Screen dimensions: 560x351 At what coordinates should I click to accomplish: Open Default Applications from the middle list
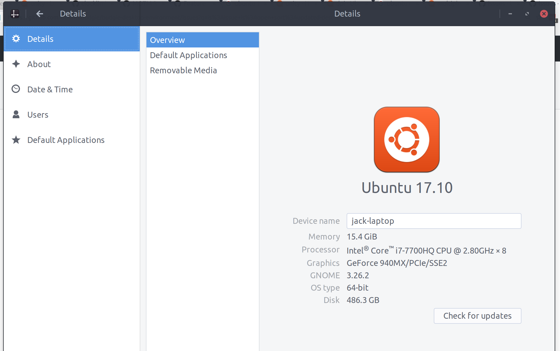tap(189, 55)
